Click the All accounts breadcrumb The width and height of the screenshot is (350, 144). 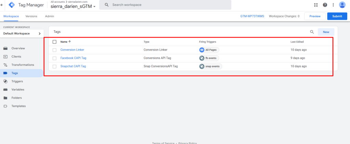point(57,2)
